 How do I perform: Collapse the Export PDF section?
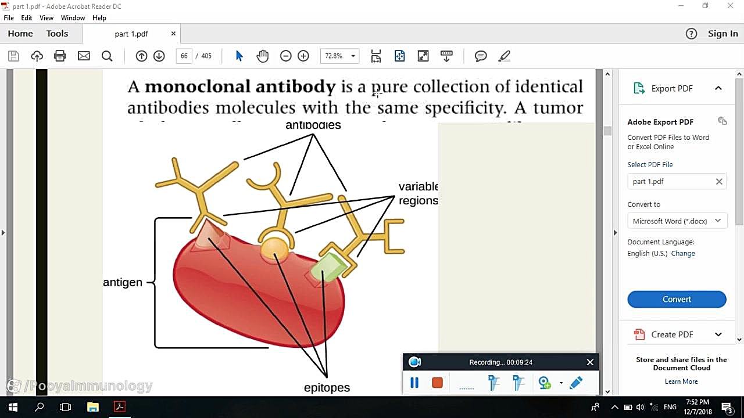click(x=718, y=88)
